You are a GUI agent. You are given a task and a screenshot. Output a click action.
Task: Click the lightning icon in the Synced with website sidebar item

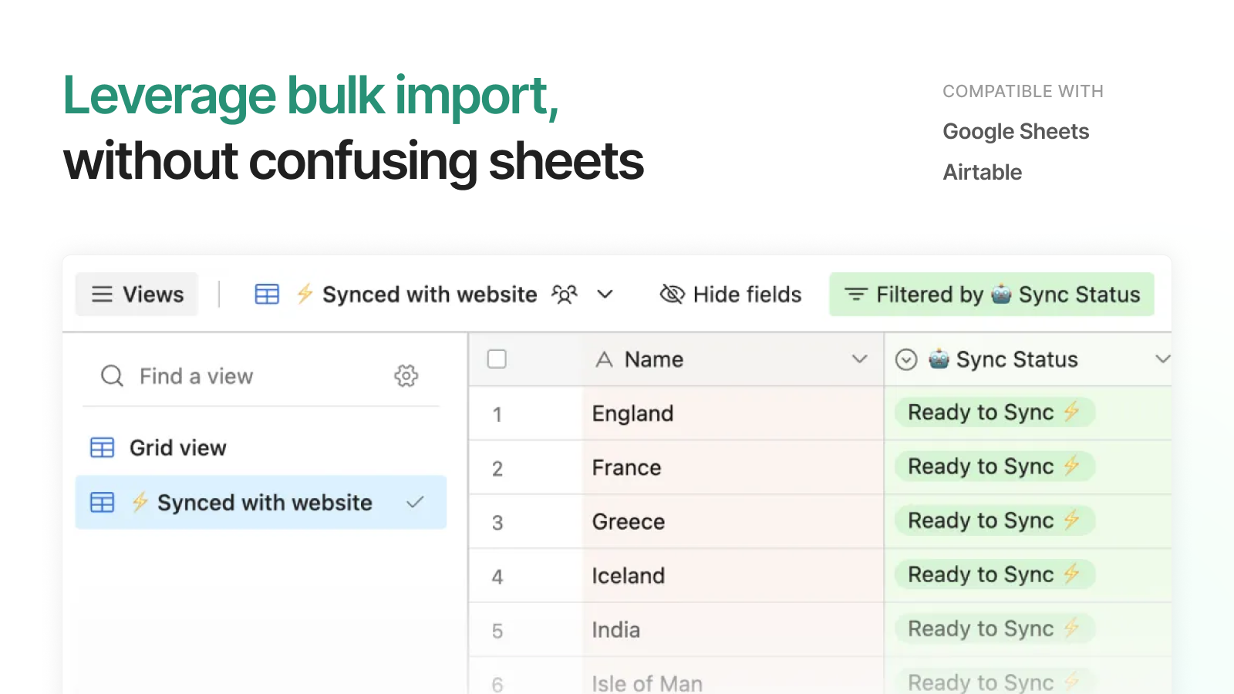[x=140, y=502]
